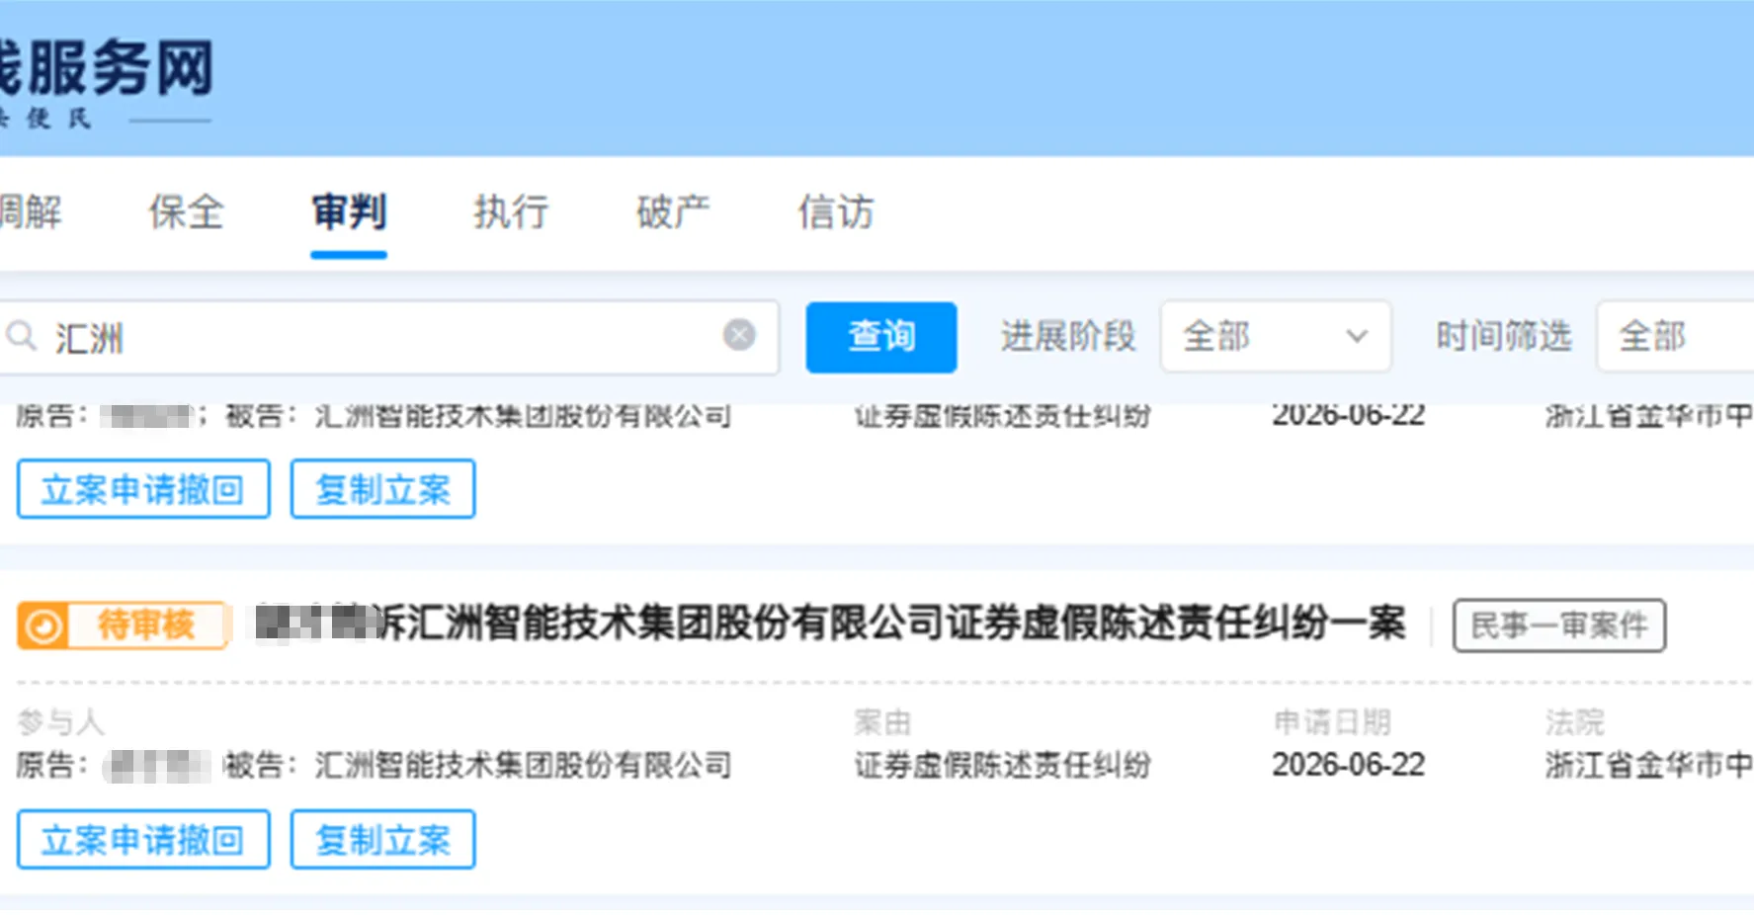Click the 案由 column label
Viewport: 1754px width, 915px height.
(883, 722)
